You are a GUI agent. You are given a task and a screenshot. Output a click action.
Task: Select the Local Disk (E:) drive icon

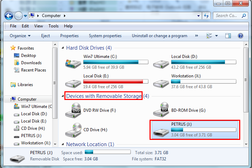coord(73,84)
